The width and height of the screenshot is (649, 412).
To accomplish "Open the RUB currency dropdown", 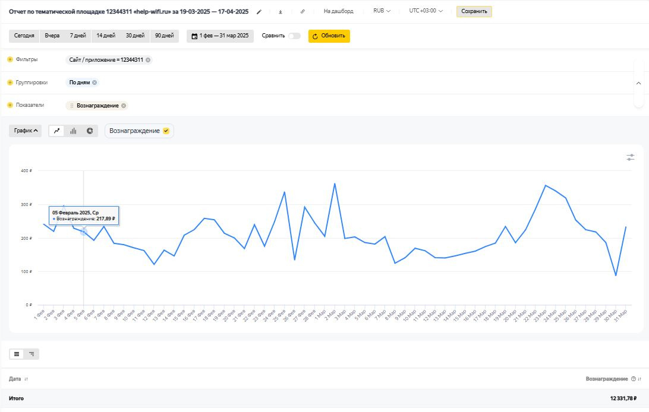I will (x=382, y=11).
